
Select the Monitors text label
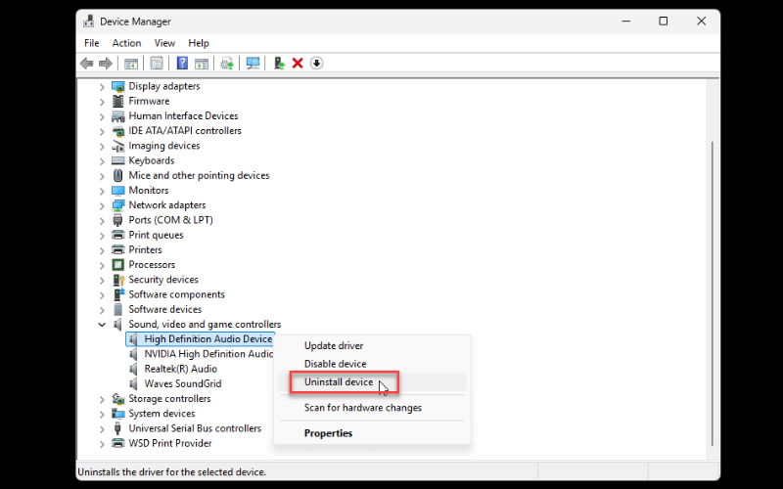coord(149,191)
